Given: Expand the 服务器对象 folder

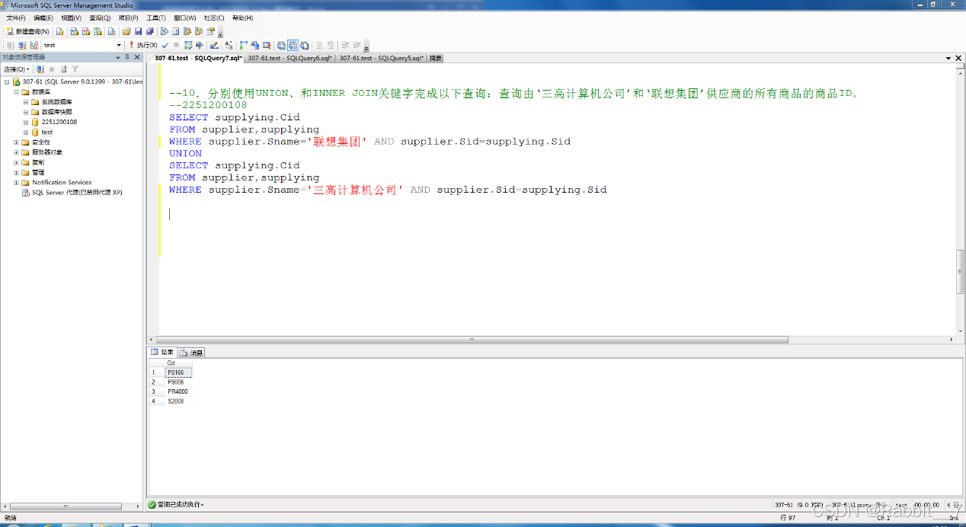Looking at the screenshot, I should click(x=16, y=152).
